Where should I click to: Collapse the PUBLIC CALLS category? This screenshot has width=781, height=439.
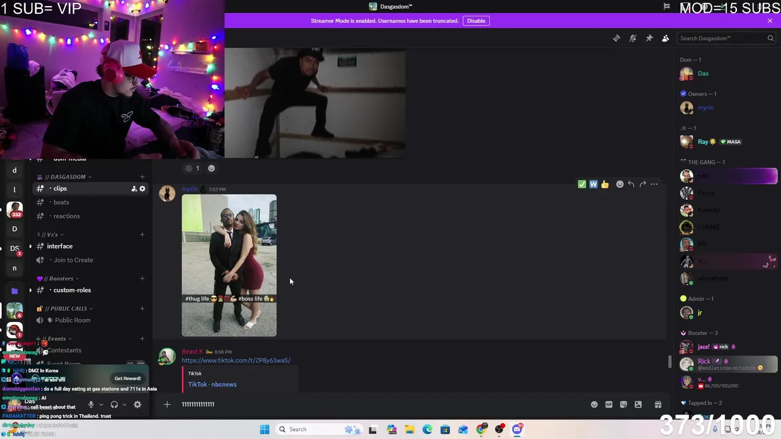tap(65, 309)
